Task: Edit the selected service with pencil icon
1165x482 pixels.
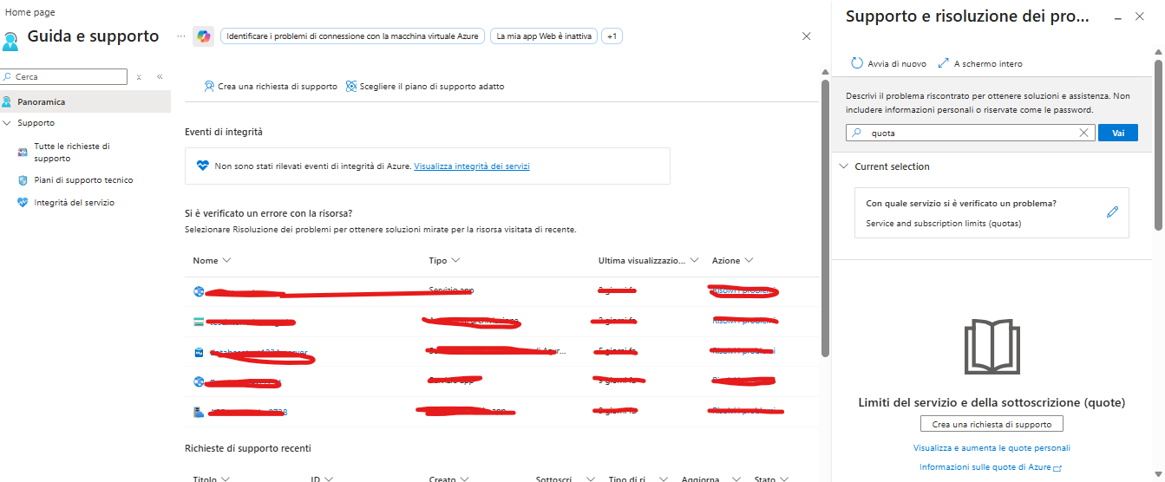Action: (1113, 212)
